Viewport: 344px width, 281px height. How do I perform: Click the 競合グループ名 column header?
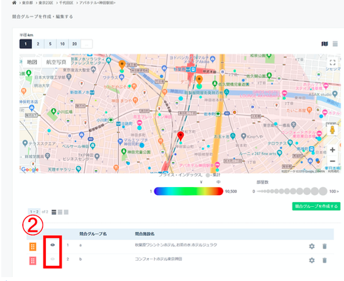(93, 234)
